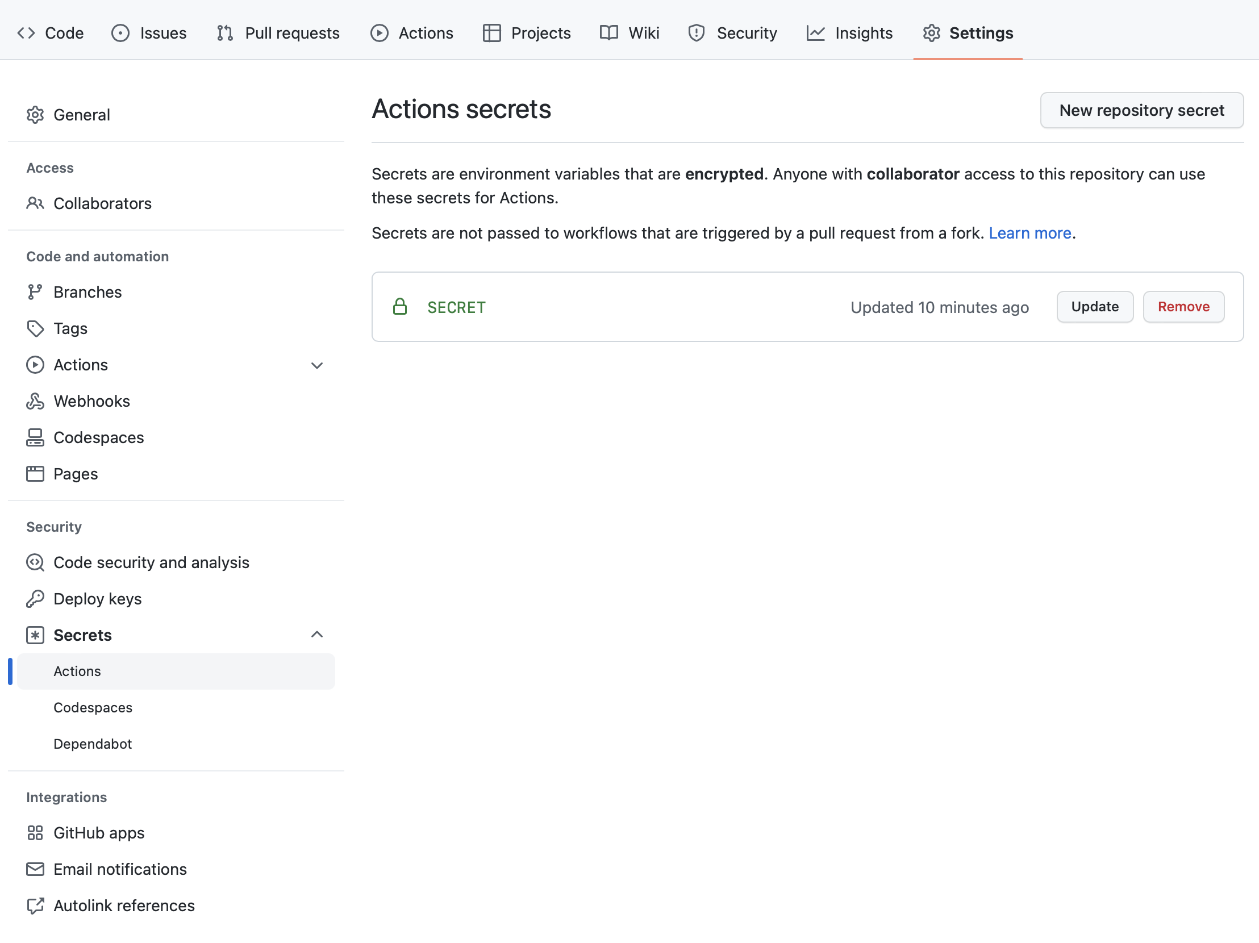This screenshot has width=1259, height=943.
Task: Expand the Actions section in sidebar
Action: click(x=317, y=365)
